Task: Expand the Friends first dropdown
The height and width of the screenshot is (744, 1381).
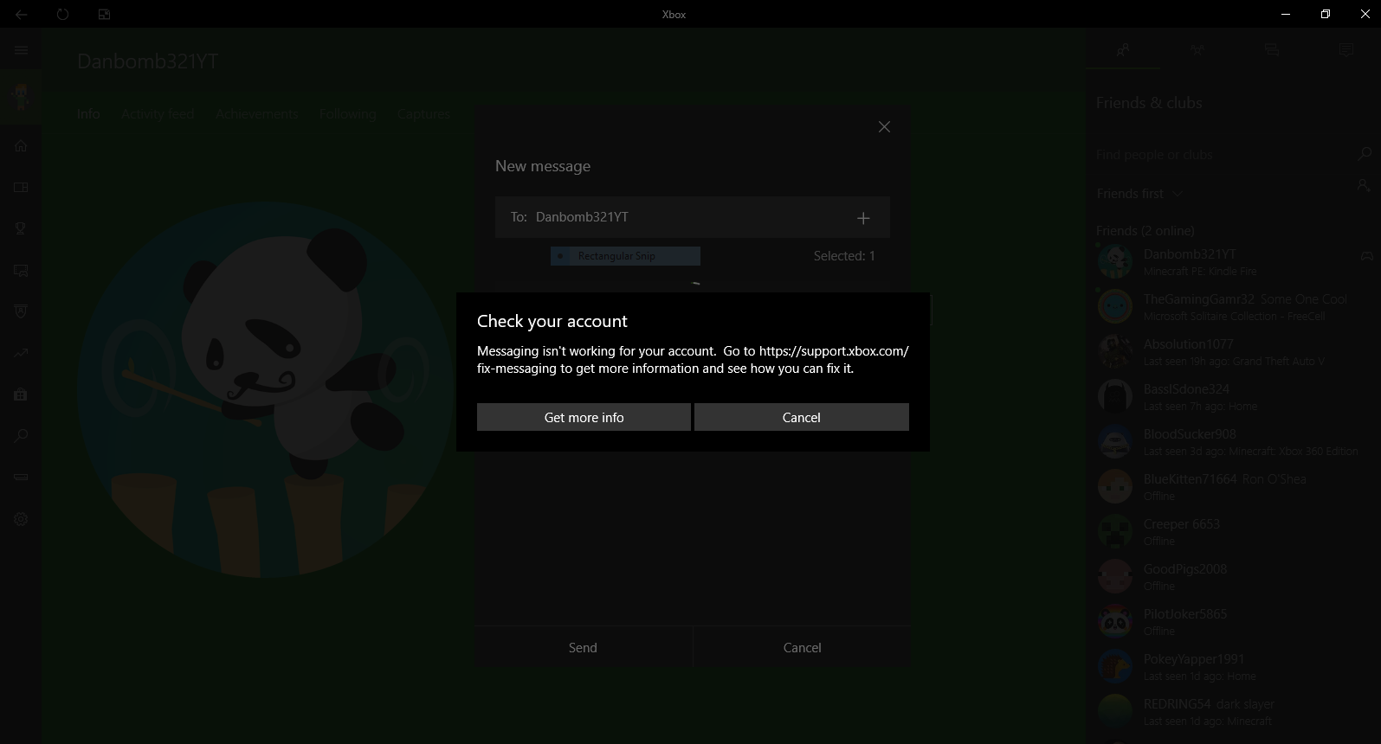Action: pyautogui.click(x=1139, y=194)
